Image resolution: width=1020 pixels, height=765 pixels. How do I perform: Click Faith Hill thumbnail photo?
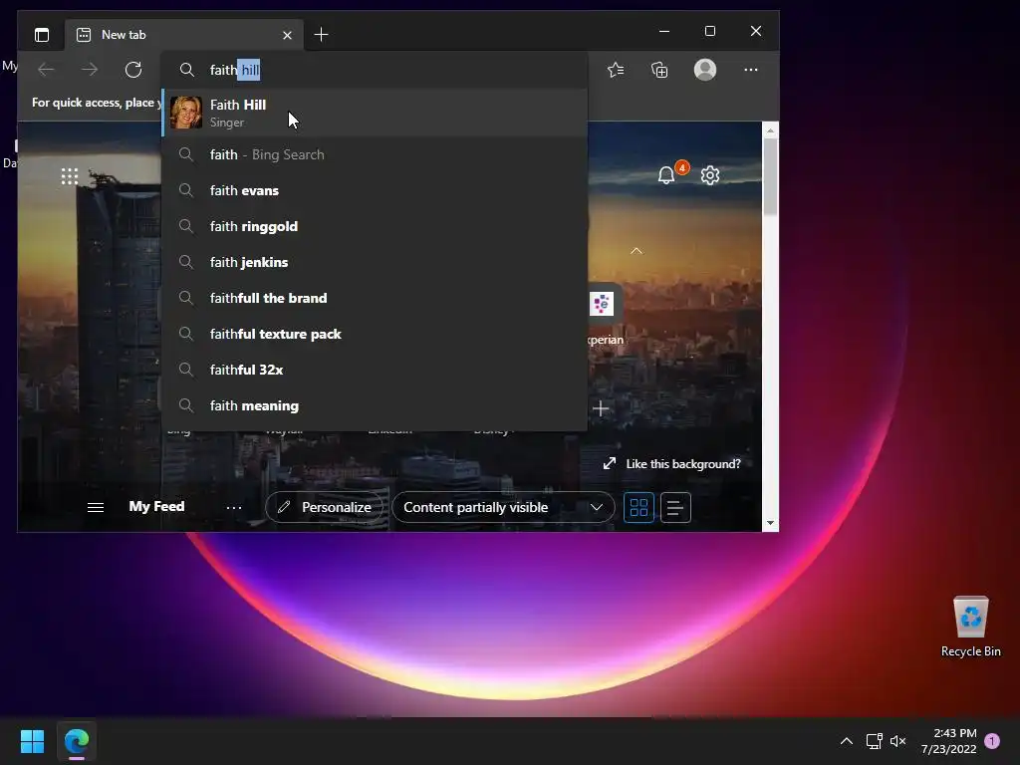pos(186,113)
